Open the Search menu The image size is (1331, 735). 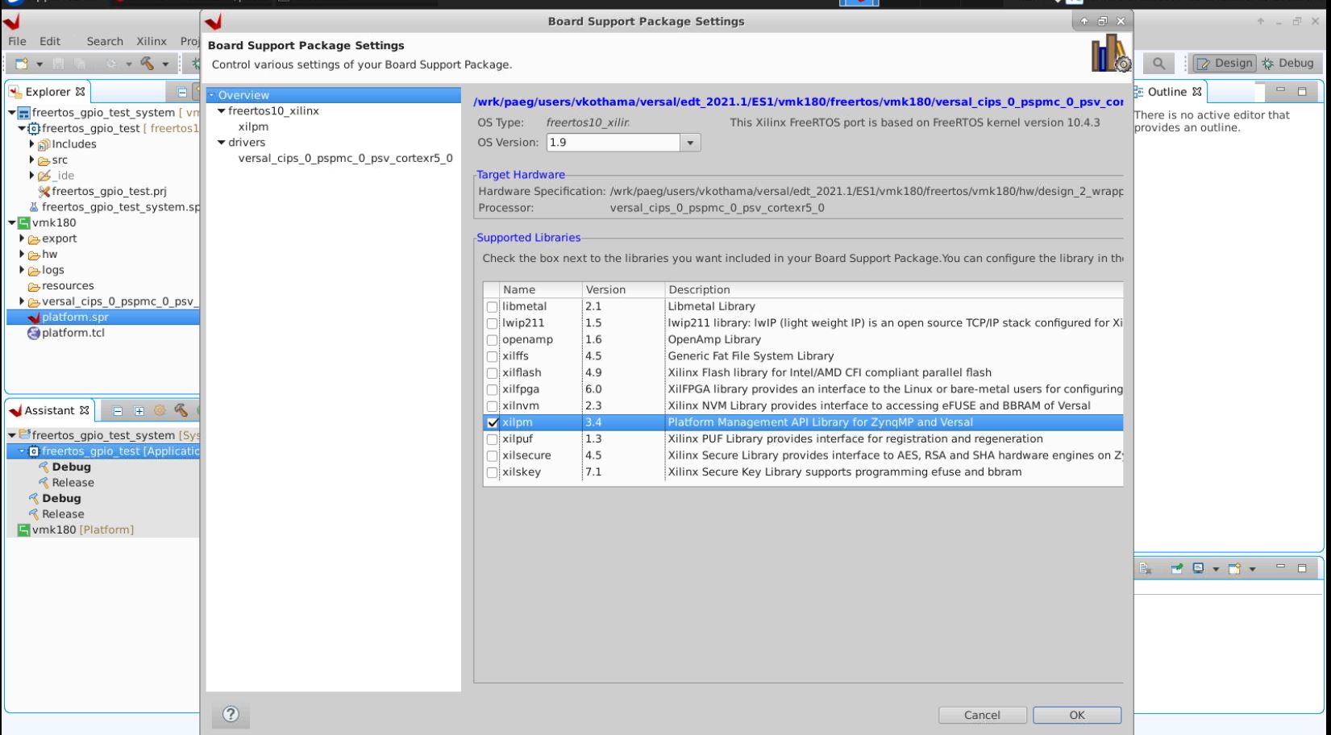click(105, 41)
